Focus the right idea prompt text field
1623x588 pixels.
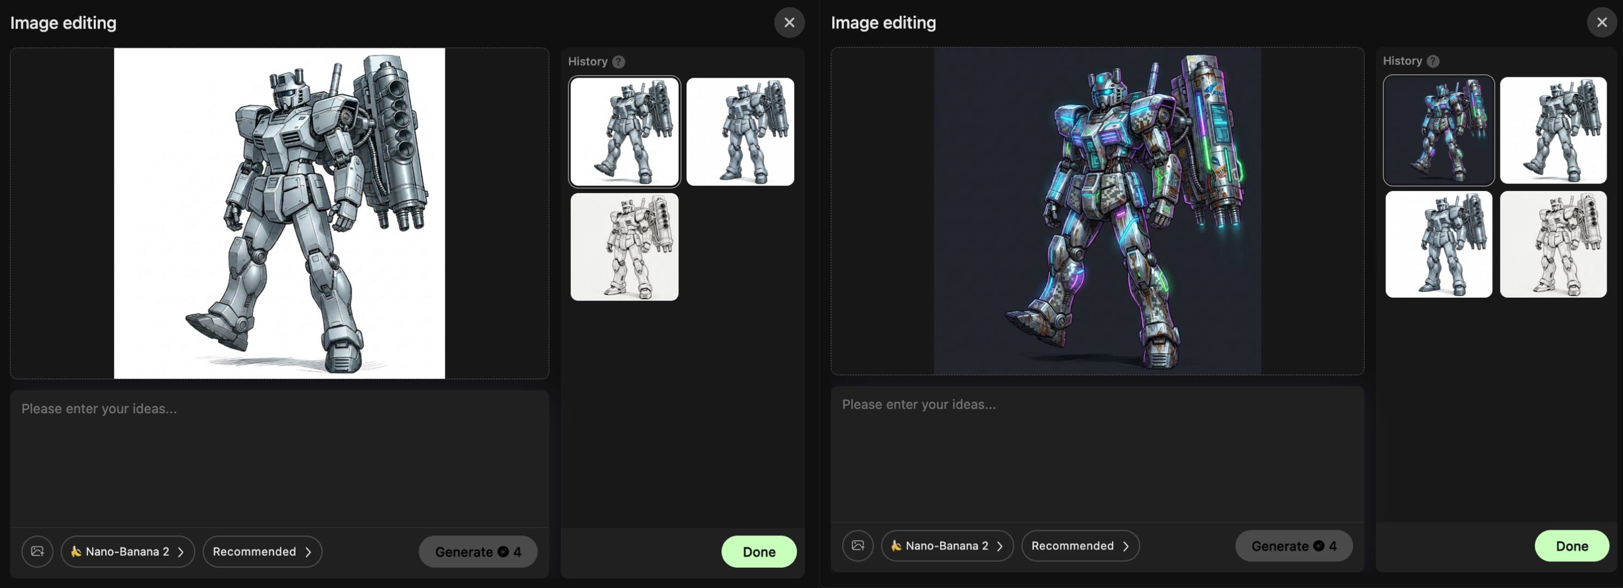coord(1097,454)
